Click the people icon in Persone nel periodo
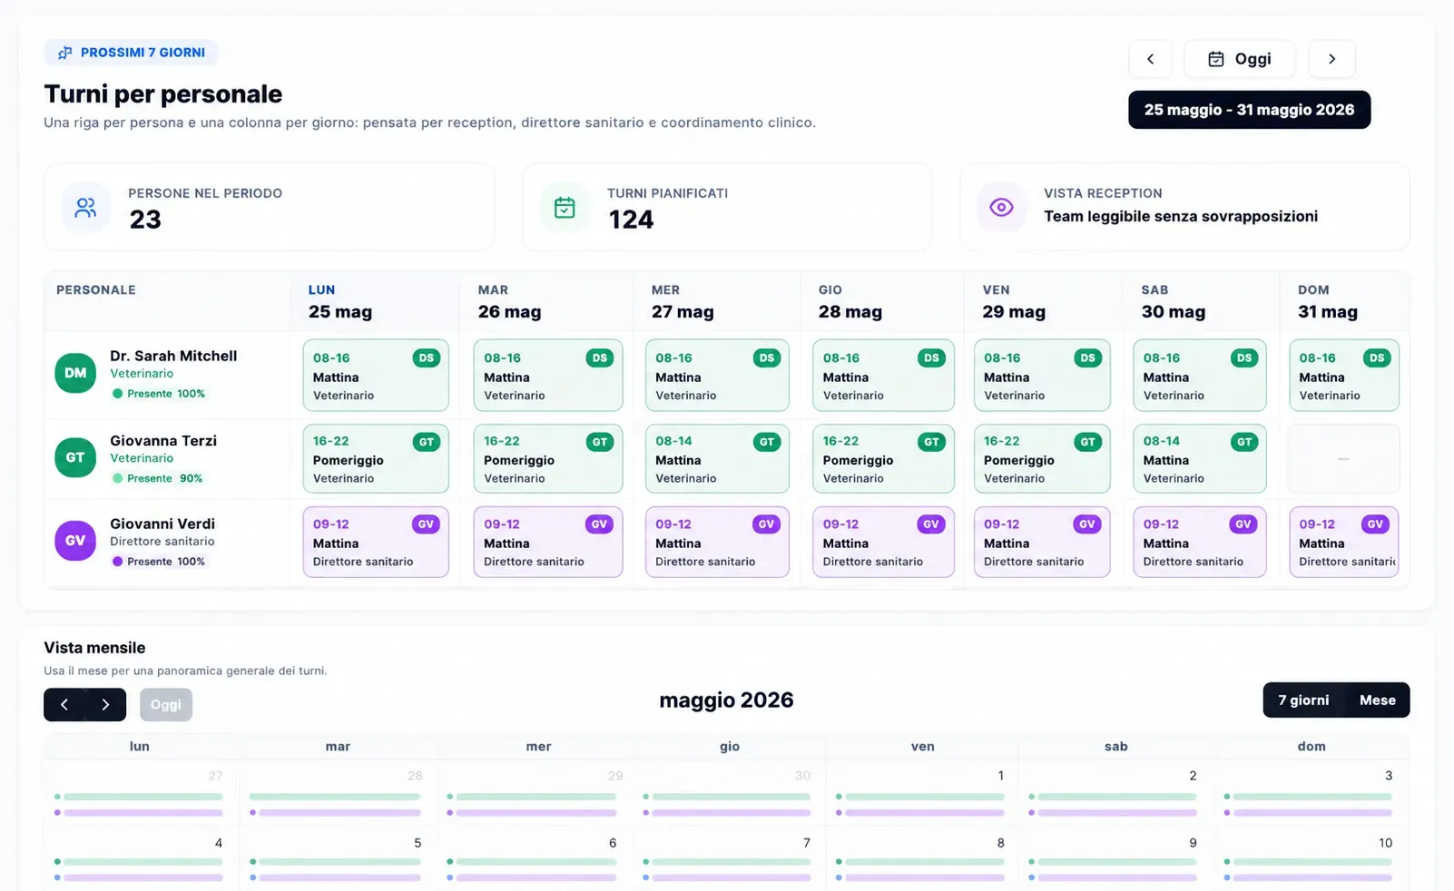The height and width of the screenshot is (891, 1454). coord(85,208)
